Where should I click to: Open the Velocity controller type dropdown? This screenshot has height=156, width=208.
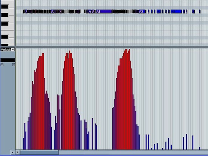coord(13,50)
